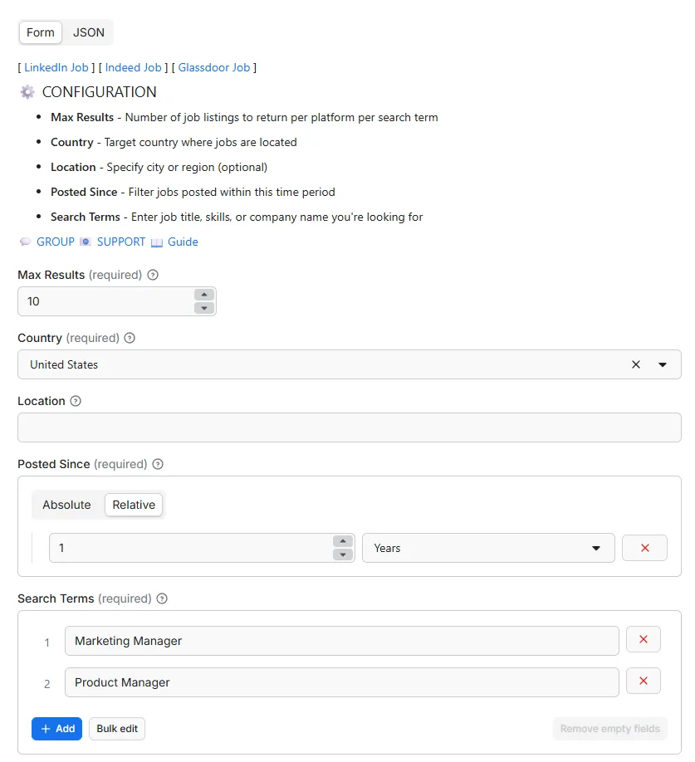The height and width of the screenshot is (762, 695).
Task: Open the Years time unit dropdown
Action: click(x=595, y=548)
